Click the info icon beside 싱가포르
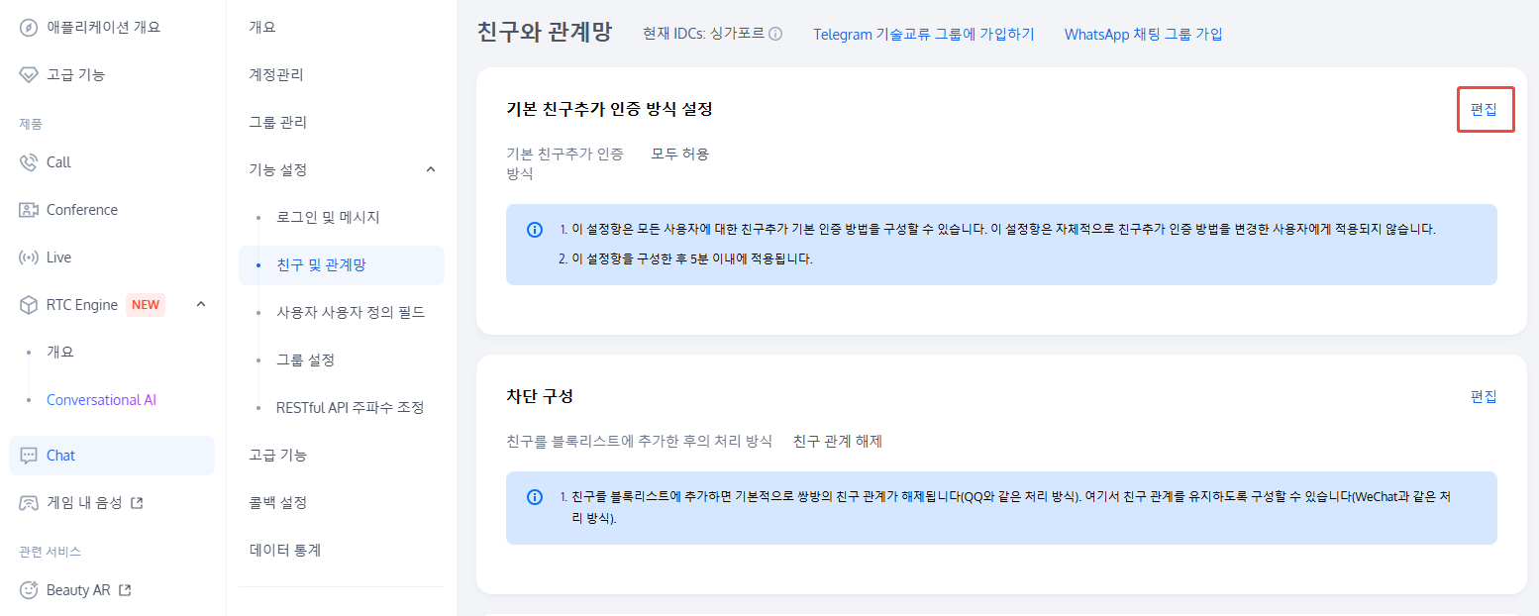1539x616 pixels. (775, 34)
